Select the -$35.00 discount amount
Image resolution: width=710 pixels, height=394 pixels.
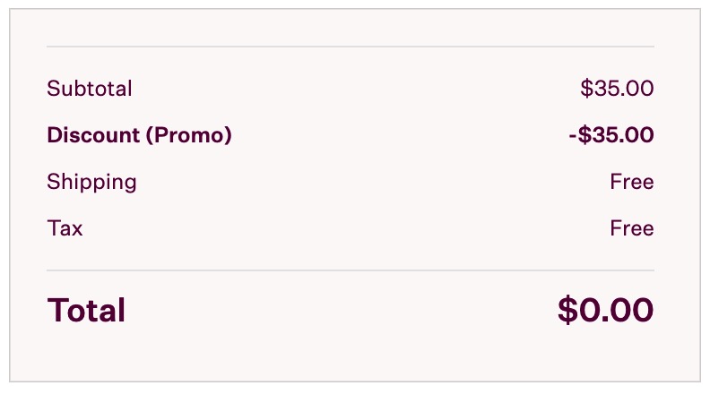click(611, 135)
